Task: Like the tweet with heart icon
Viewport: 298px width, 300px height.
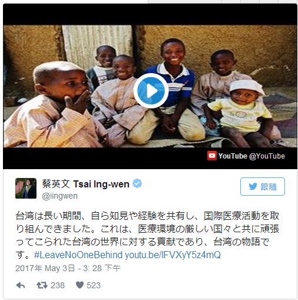Action: [80, 285]
